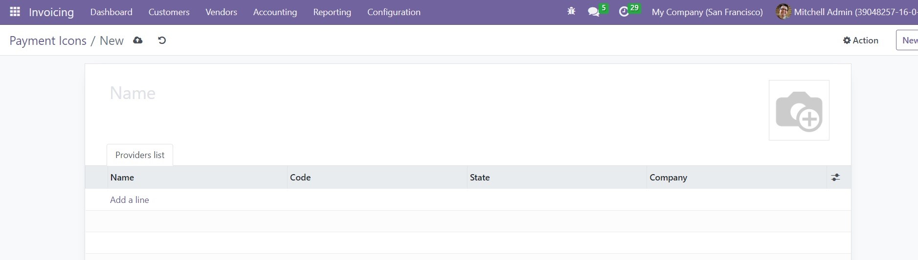
Task: Open the debug bug icon menu
Action: pyautogui.click(x=571, y=12)
